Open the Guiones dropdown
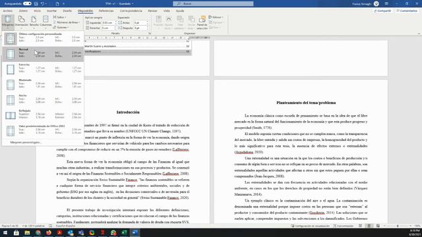The width and height of the screenshot is (422, 237). pyautogui.click(x=61, y=28)
